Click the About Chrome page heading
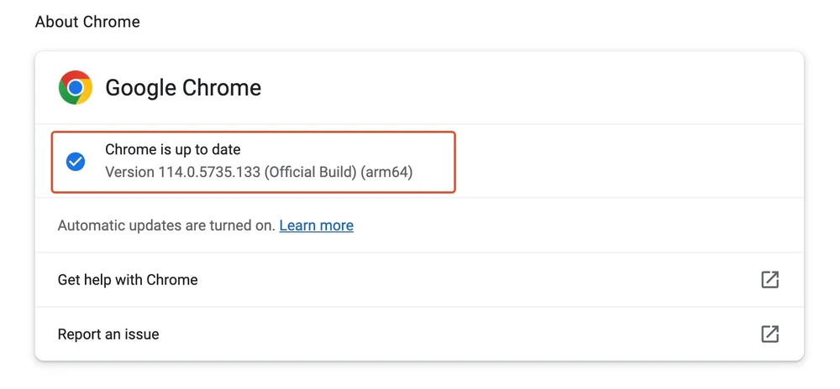 pos(87,22)
